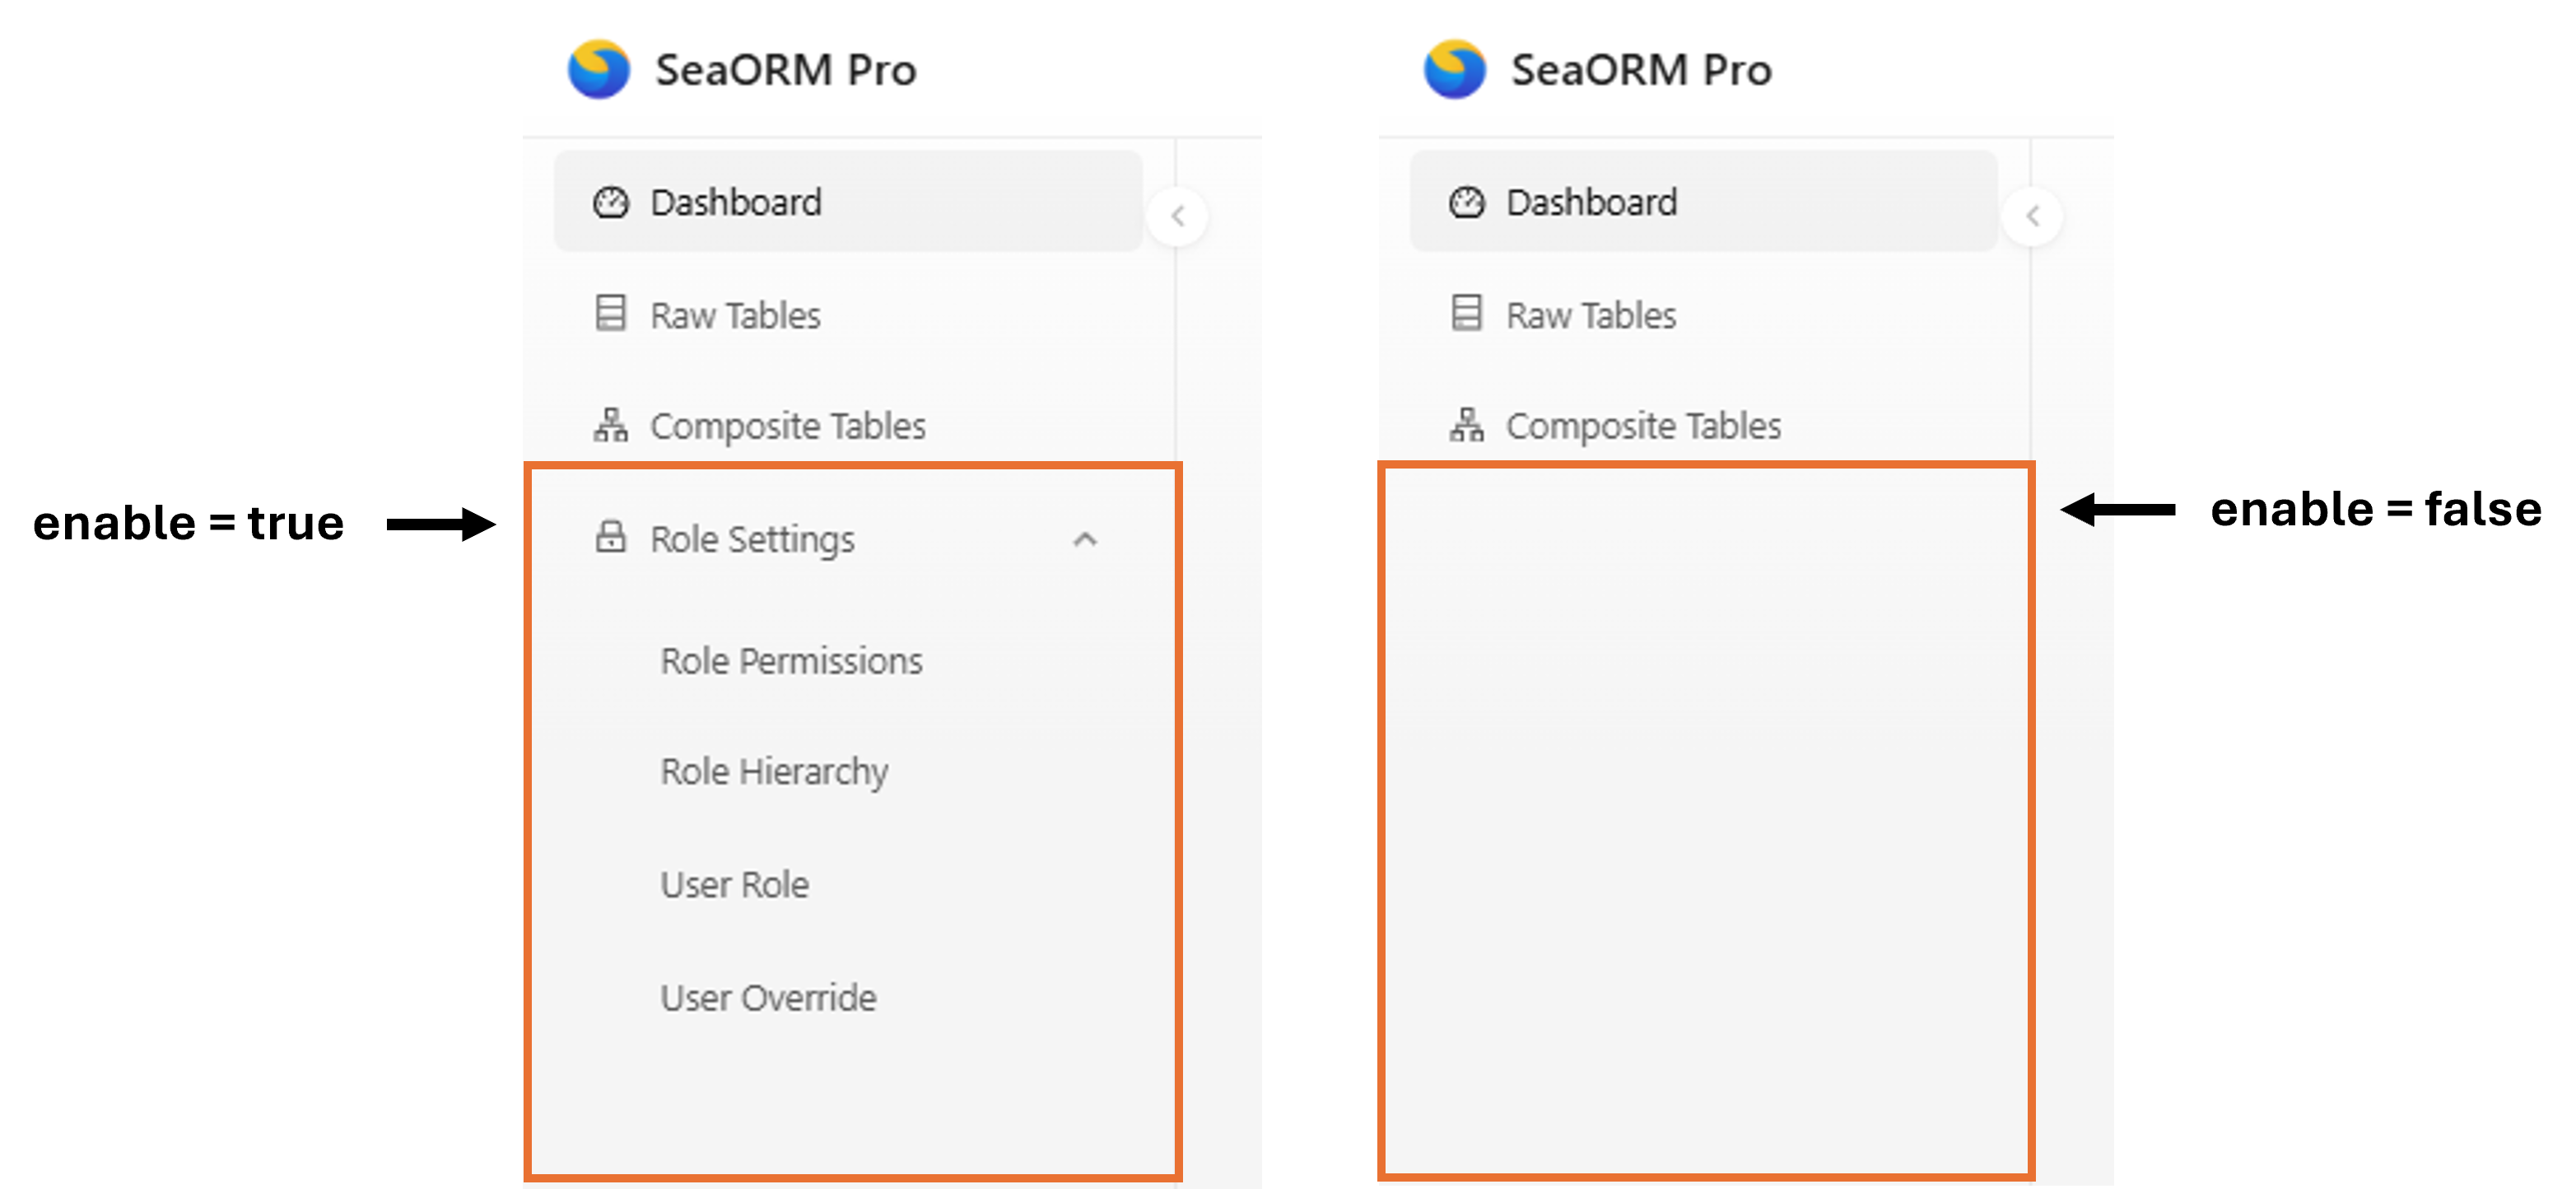This screenshot has height=1189, width=2576.
Task: Click the SeaORM Pro logo in right panel
Action: click(x=1454, y=69)
